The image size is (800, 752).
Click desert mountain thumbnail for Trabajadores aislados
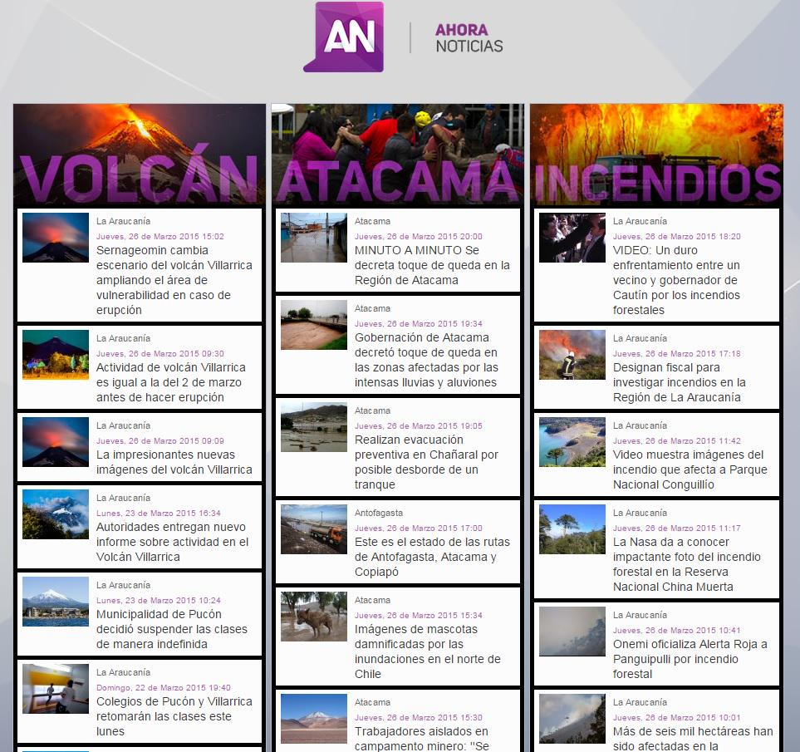coord(314,718)
